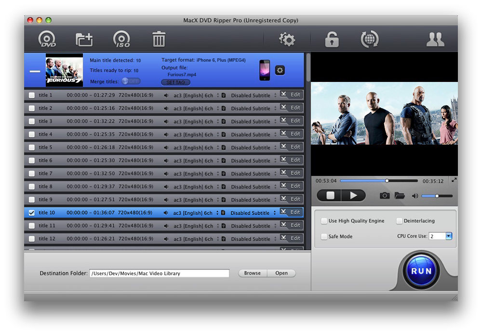Adjust the preview volume slider
This screenshot has height=334, width=482.
pyautogui.click(x=437, y=196)
